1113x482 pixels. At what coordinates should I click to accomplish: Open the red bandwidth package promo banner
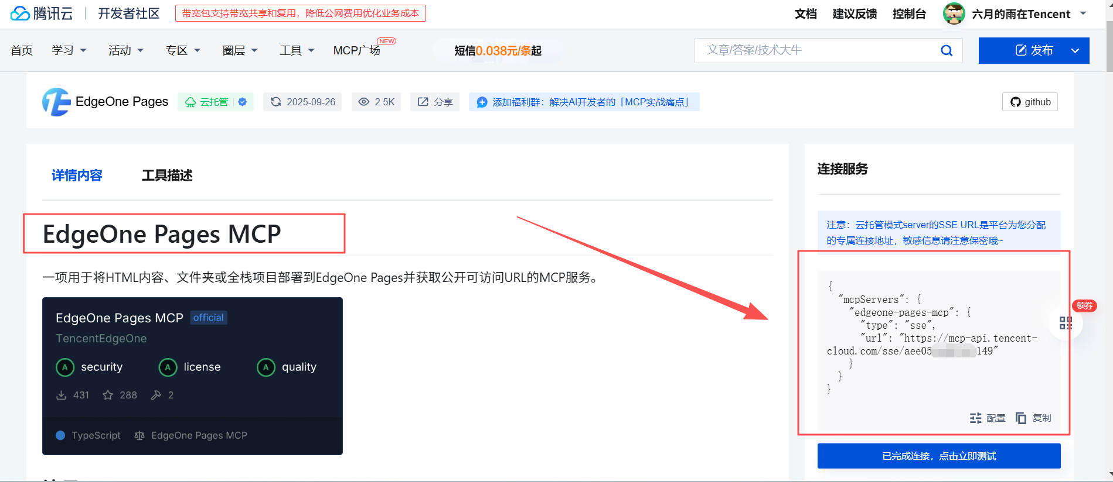coord(300,13)
